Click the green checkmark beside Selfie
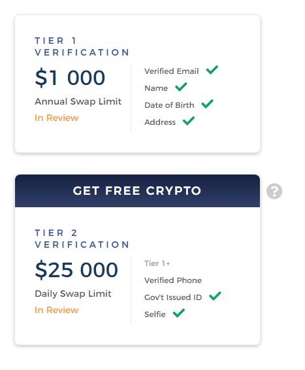 [179, 313]
